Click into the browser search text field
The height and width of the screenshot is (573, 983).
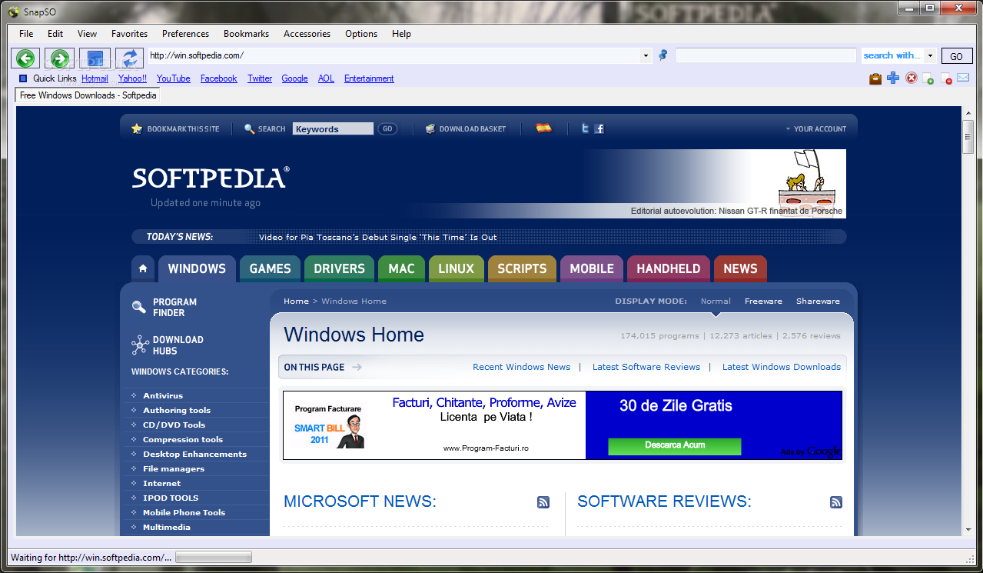coord(765,55)
